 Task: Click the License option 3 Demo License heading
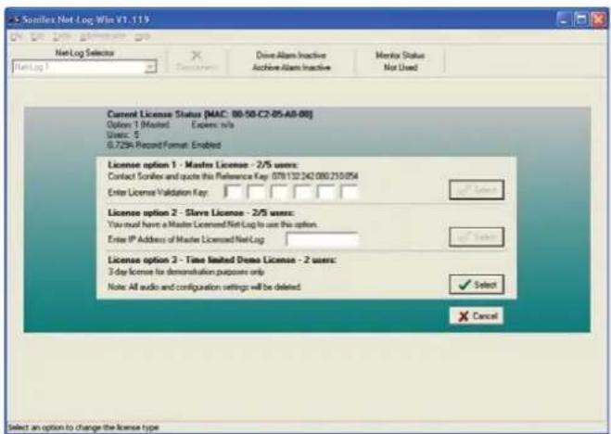tap(223, 260)
